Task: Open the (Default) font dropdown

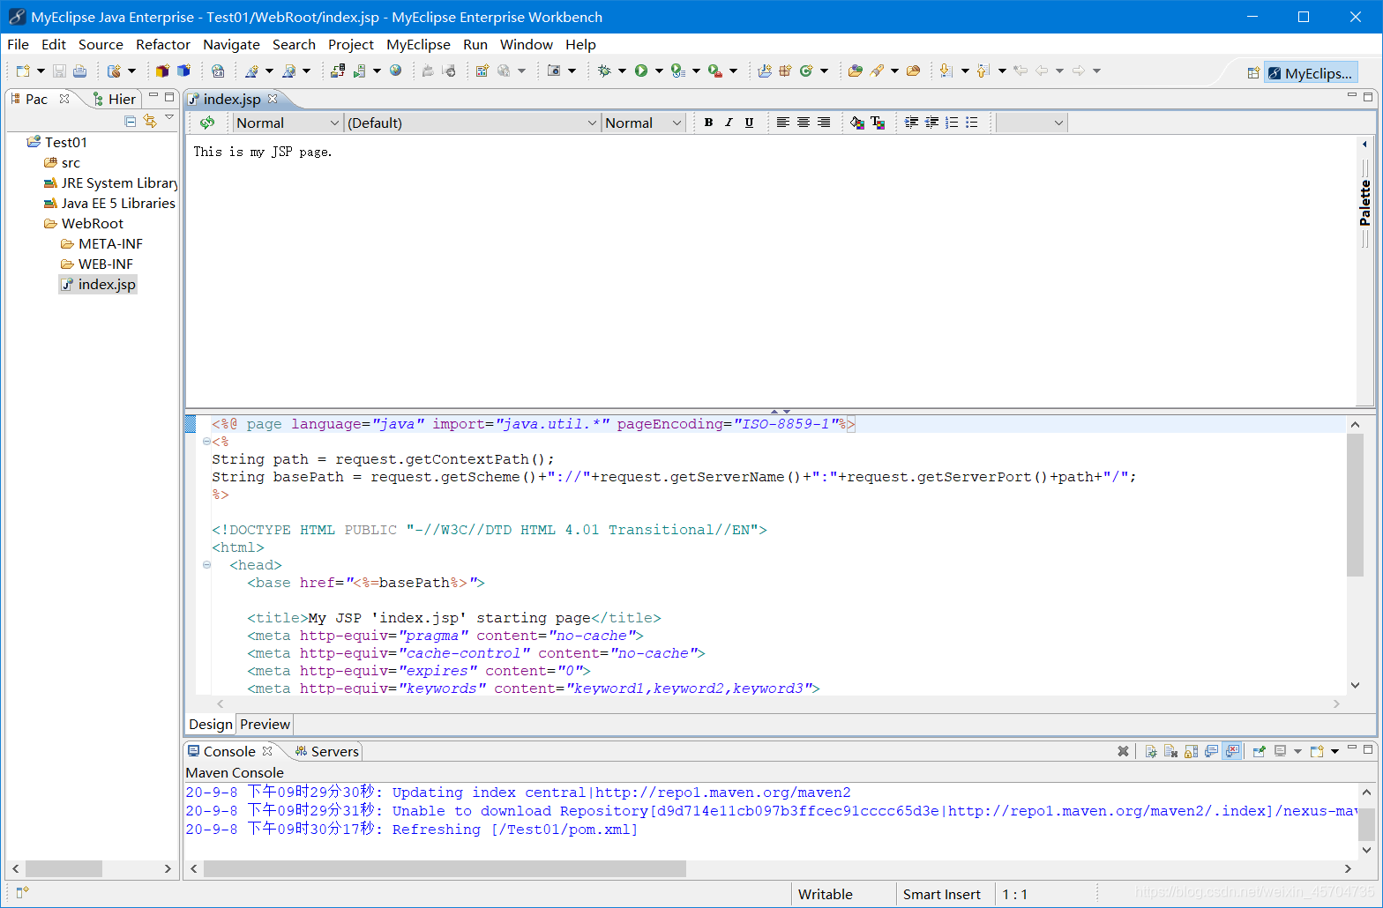Action: tap(472, 123)
